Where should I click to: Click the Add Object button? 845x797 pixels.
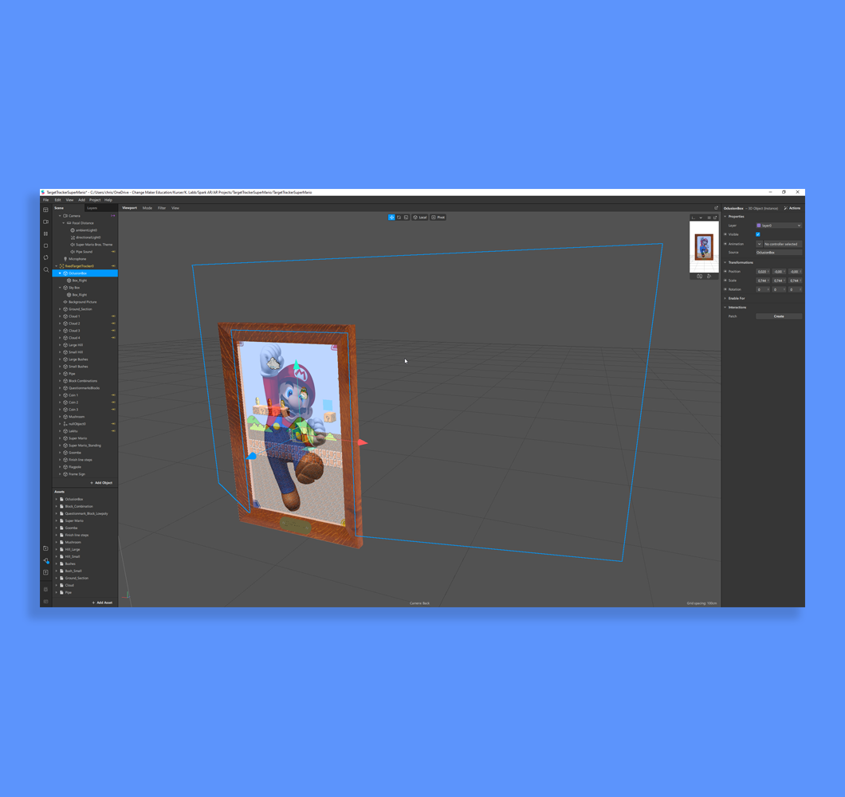102,483
